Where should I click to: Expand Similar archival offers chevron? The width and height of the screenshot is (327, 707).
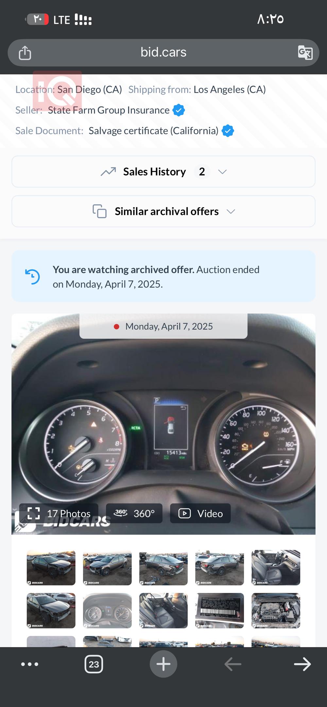click(x=231, y=211)
